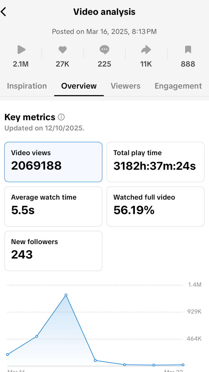Tap the back arrow icon
The width and height of the screenshot is (209, 372).
pyautogui.click(x=4, y=12)
